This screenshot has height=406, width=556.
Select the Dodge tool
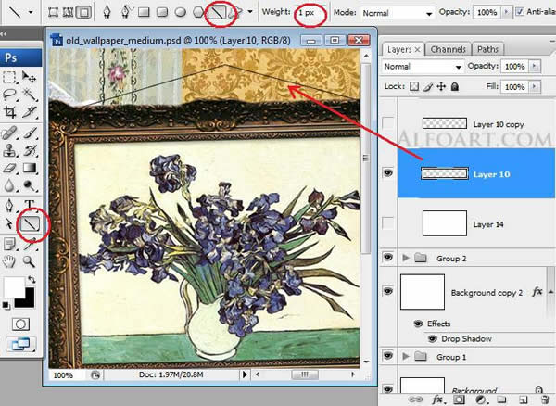coord(30,185)
